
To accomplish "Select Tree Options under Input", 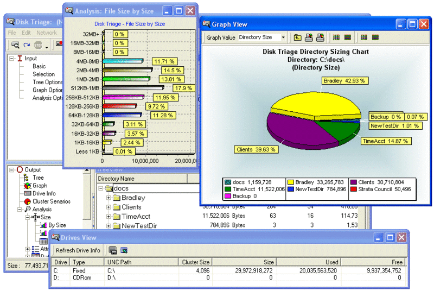I will click(48, 82).
